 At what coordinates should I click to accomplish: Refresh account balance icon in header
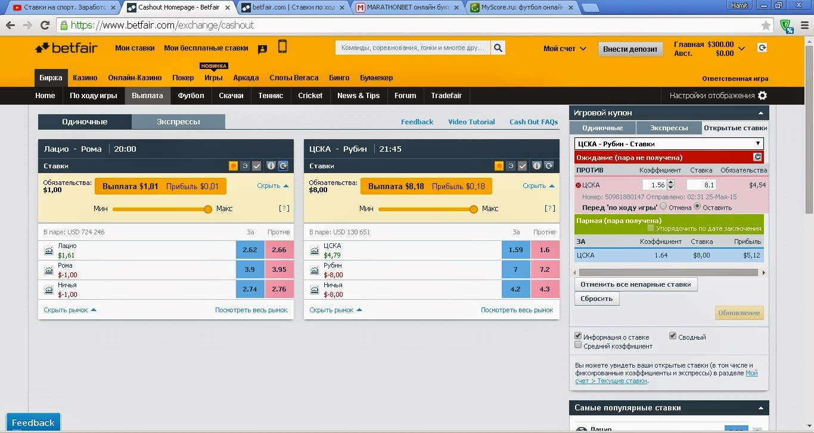click(762, 48)
